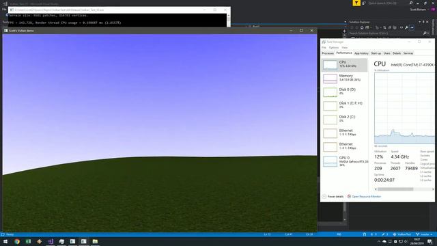
Task: Click the CPU utilisation graph
Action: 404,108
